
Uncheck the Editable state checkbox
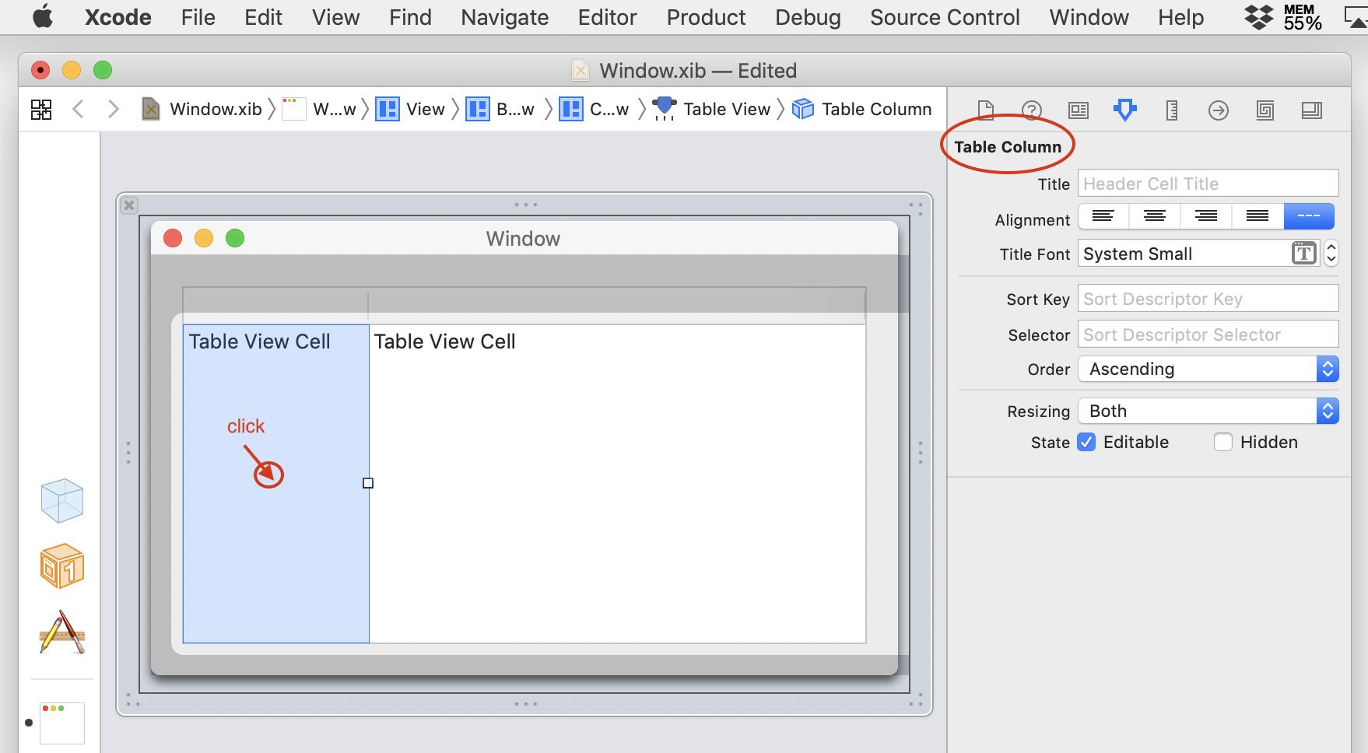1086,442
